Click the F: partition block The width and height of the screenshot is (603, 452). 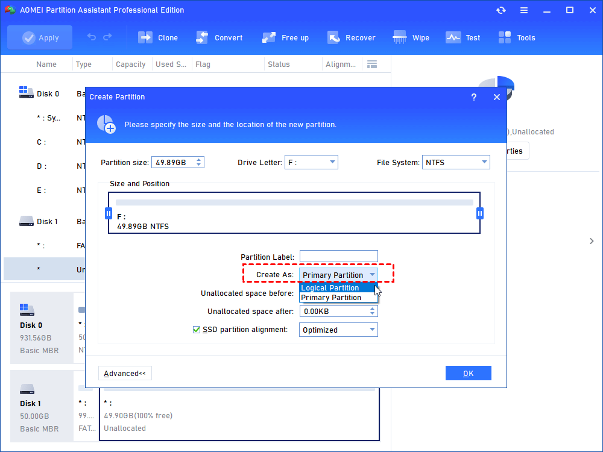294,213
